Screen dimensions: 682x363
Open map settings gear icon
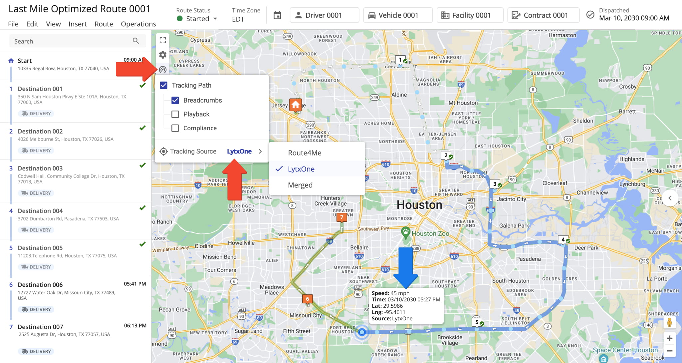[x=163, y=55]
